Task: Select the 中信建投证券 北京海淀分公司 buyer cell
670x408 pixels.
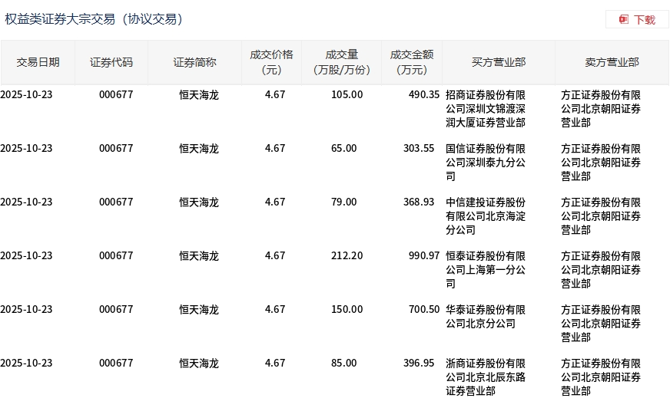Action: pos(486,216)
